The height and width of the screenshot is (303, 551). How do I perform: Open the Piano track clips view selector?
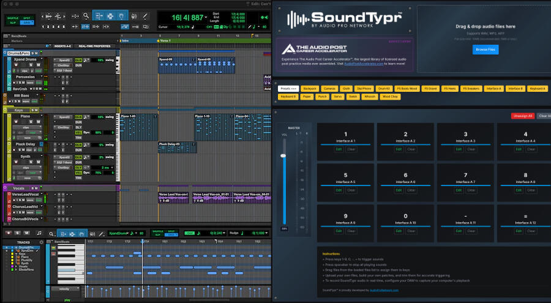click(x=26, y=127)
